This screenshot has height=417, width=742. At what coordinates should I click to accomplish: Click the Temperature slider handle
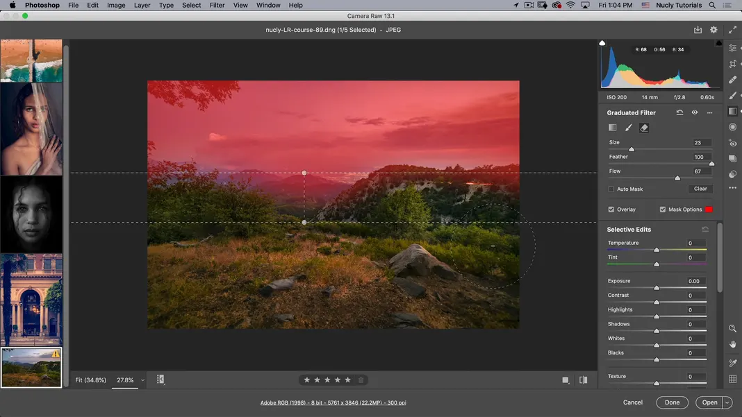[657, 250]
